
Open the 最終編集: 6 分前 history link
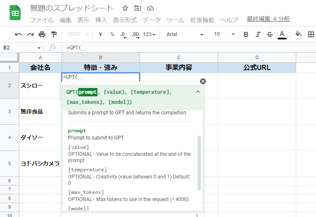[x=268, y=19]
